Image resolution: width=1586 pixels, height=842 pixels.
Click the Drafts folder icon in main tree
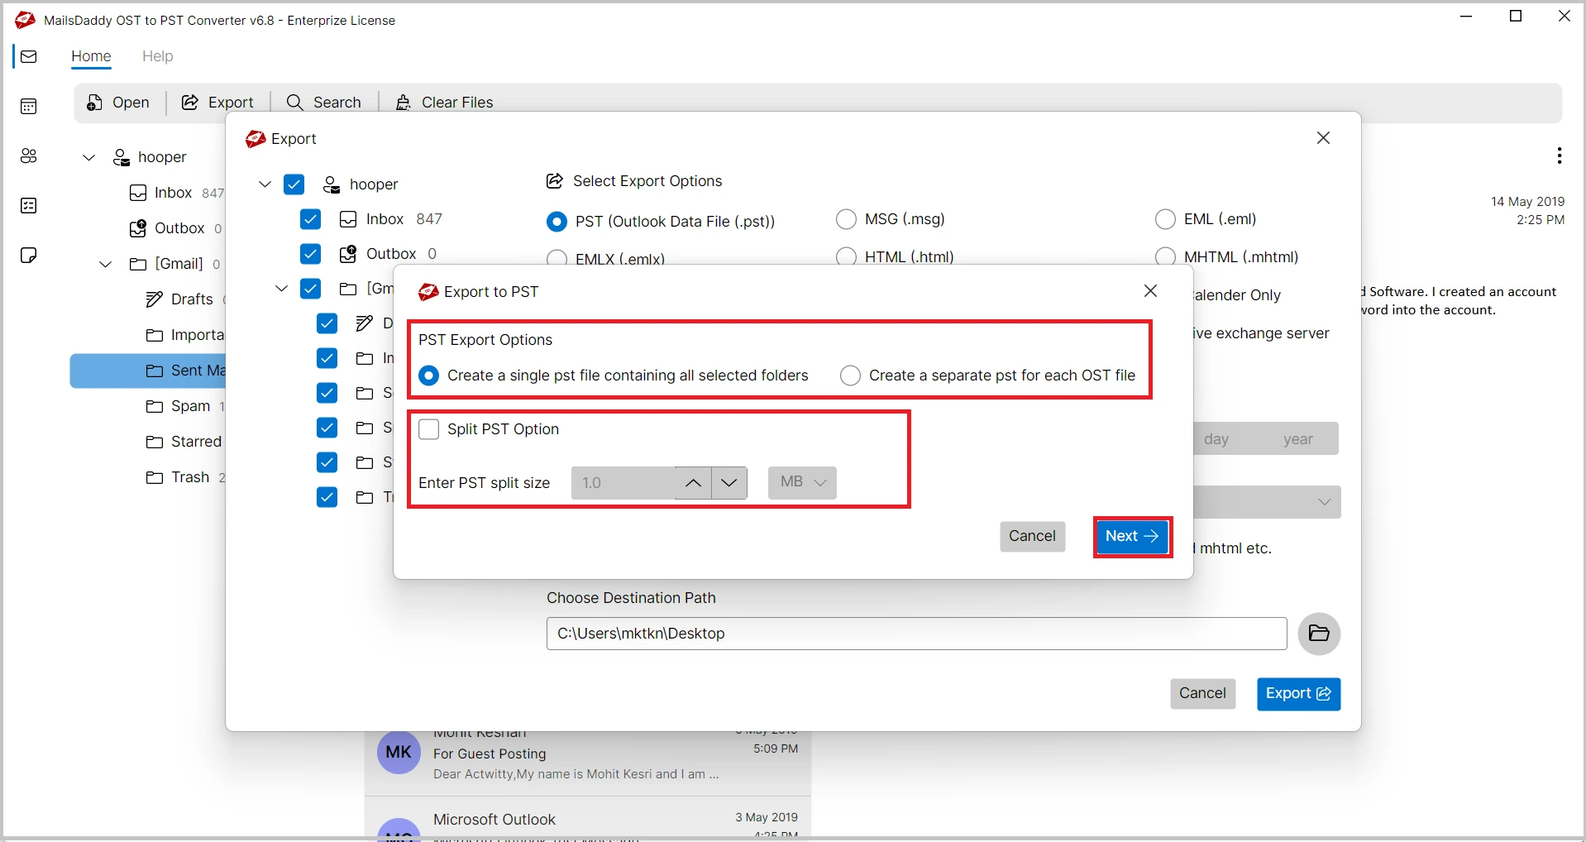[x=155, y=299]
